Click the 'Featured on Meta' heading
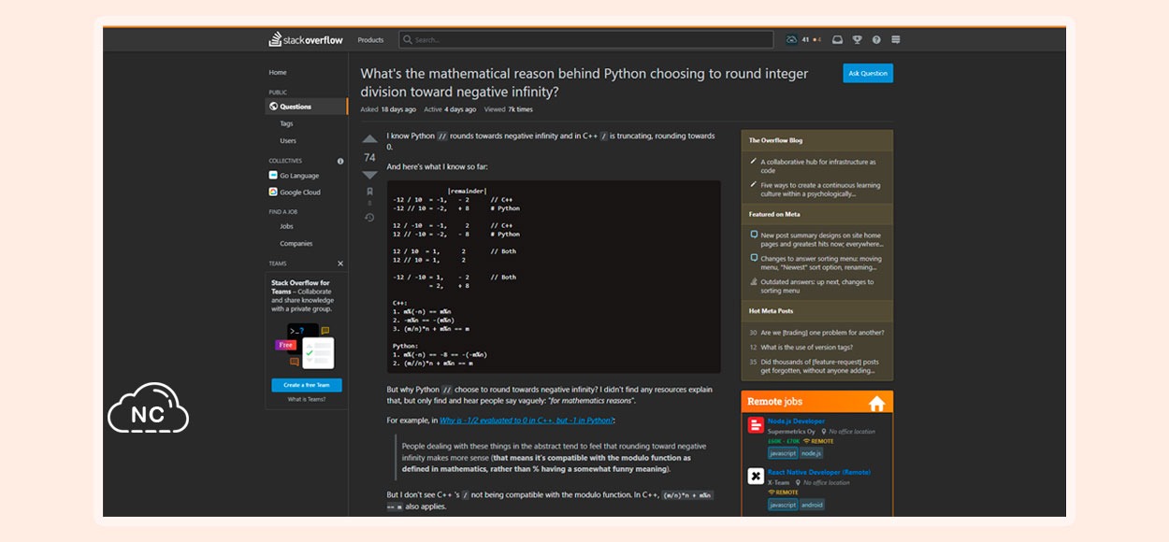This screenshot has height=542, width=1169. [774, 214]
